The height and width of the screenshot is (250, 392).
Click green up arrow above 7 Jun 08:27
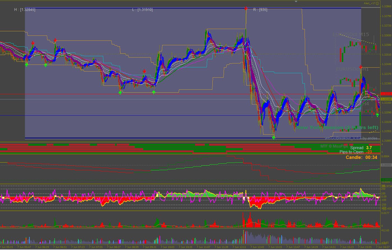(120, 92)
